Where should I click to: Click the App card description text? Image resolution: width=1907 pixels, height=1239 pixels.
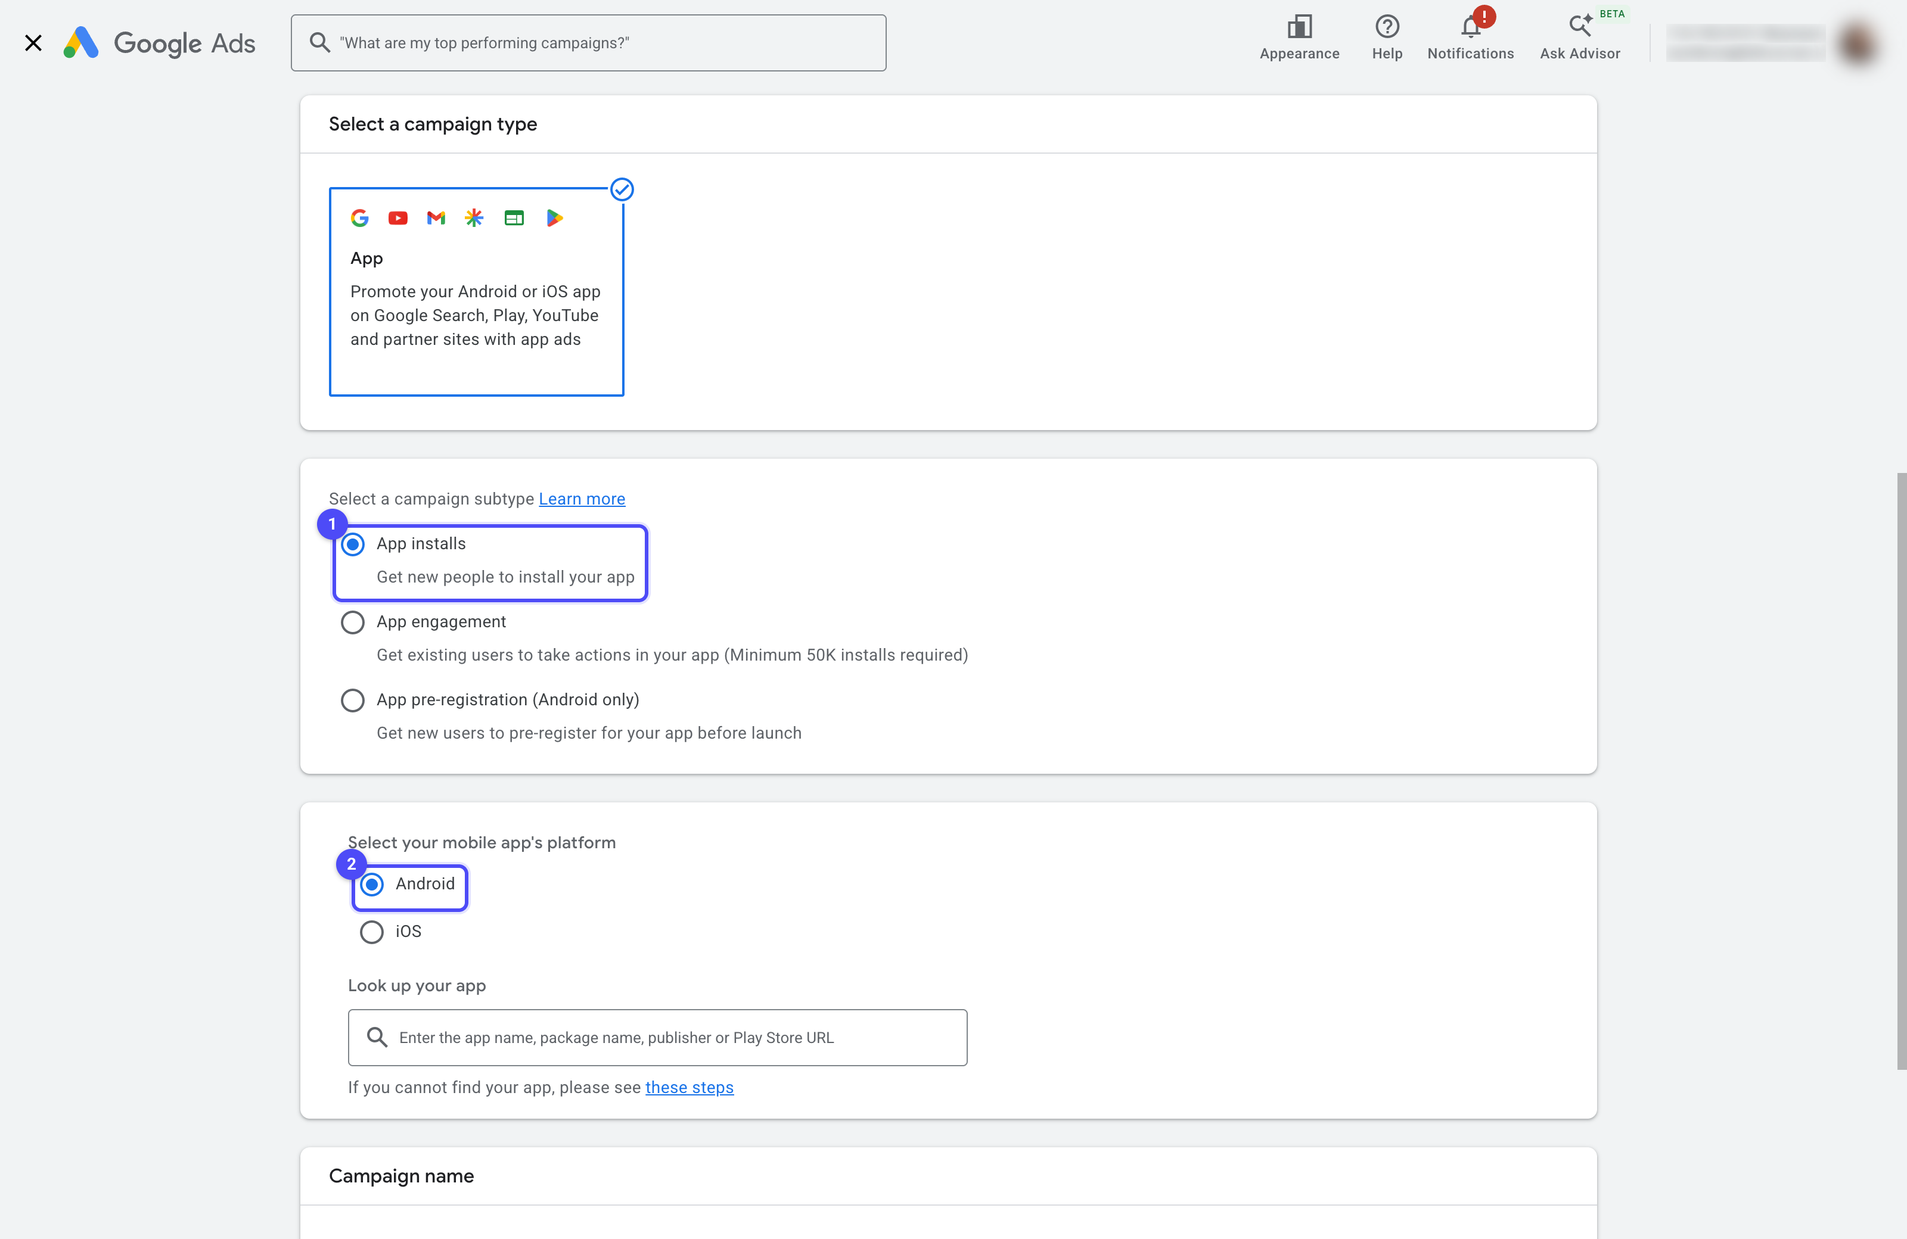475,316
